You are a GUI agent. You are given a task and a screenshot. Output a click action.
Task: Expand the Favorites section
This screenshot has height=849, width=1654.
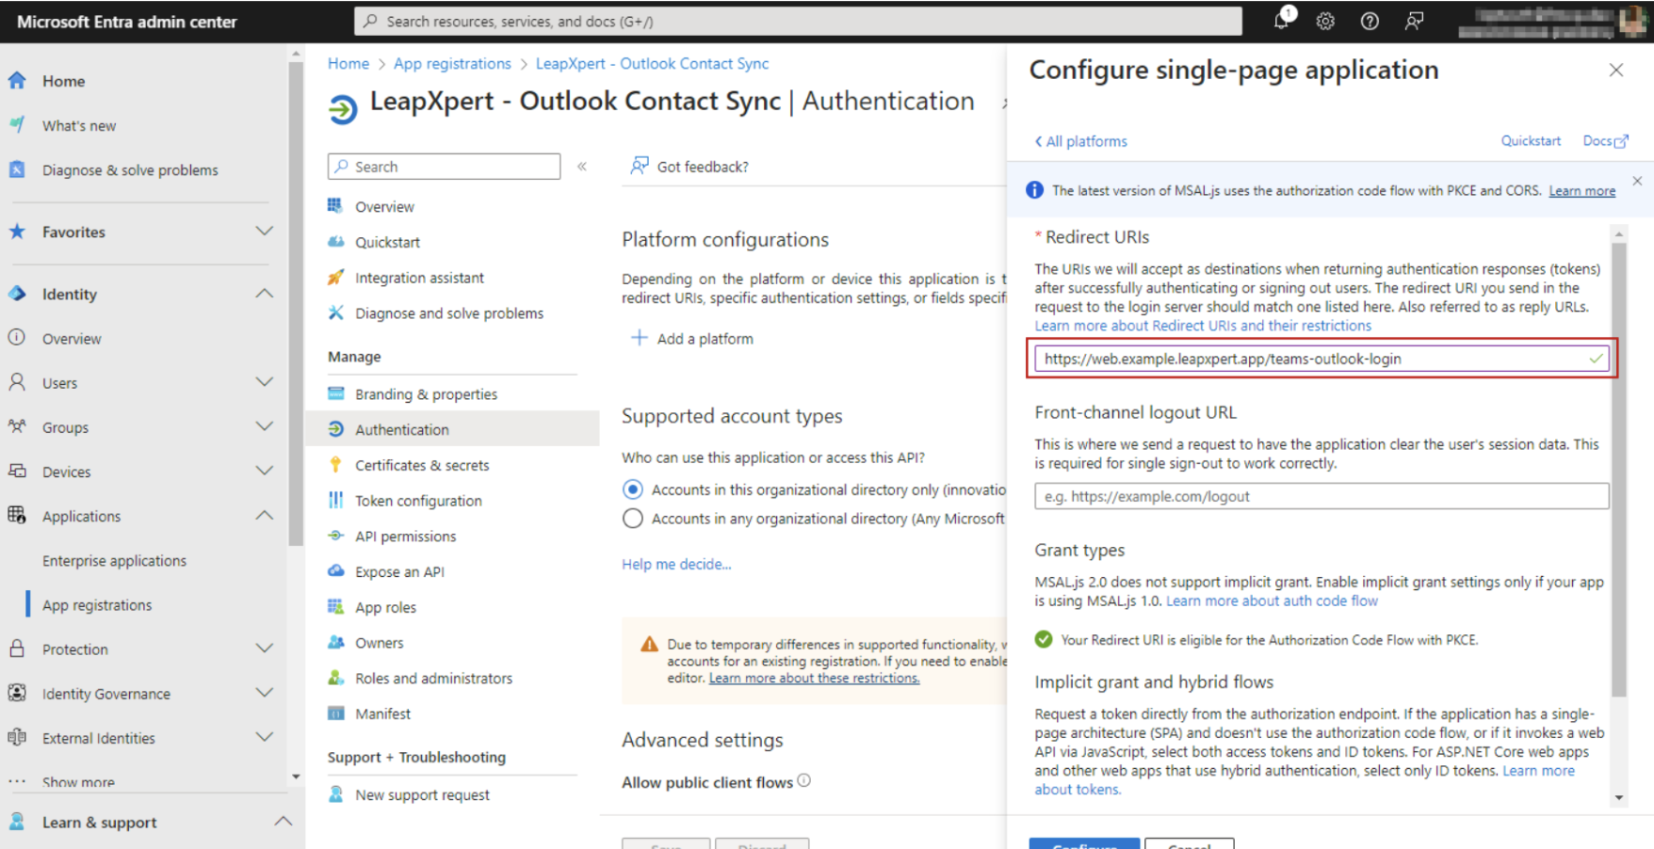pyautogui.click(x=265, y=232)
